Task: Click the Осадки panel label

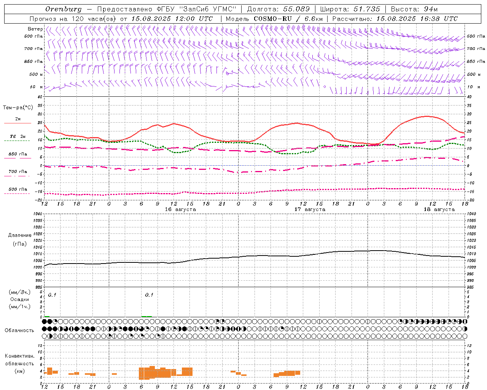Action: (x=20, y=299)
